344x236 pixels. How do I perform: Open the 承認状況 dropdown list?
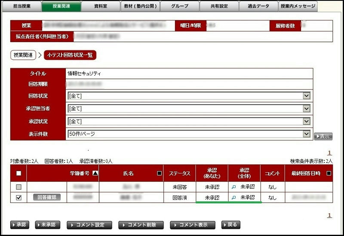pyautogui.click(x=306, y=121)
